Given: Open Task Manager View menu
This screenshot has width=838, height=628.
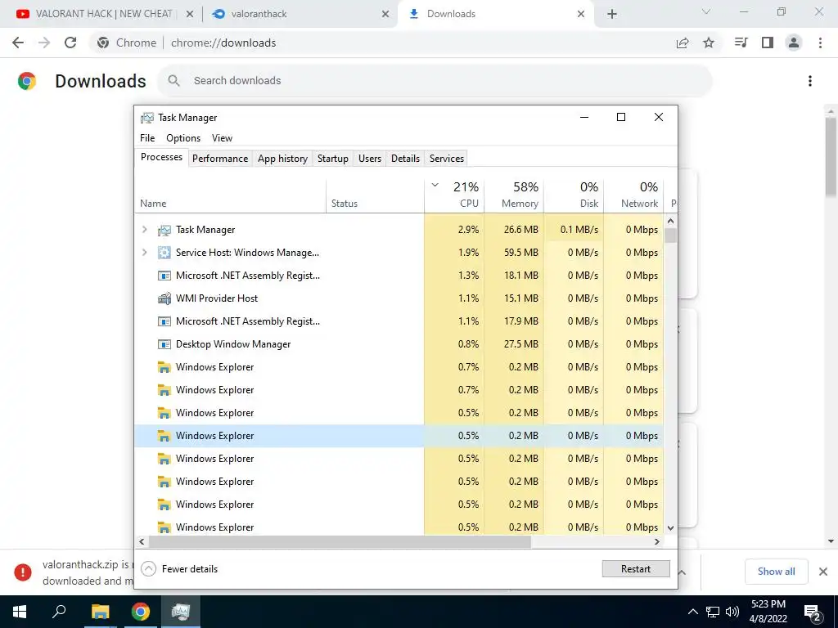Looking at the screenshot, I should pyautogui.click(x=222, y=137).
